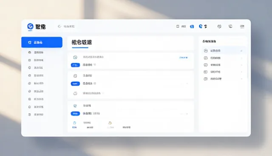Viewport: 272px width, 156px height.
Task: Click the blue link text in first card
Action: pyautogui.click(x=184, y=58)
